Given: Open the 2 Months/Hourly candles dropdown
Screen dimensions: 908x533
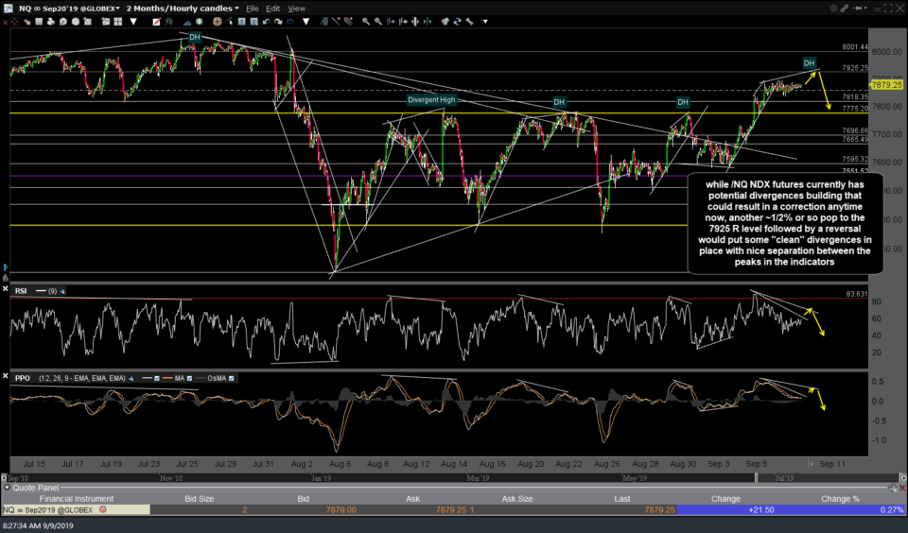Looking at the screenshot, I should (x=236, y=9).
